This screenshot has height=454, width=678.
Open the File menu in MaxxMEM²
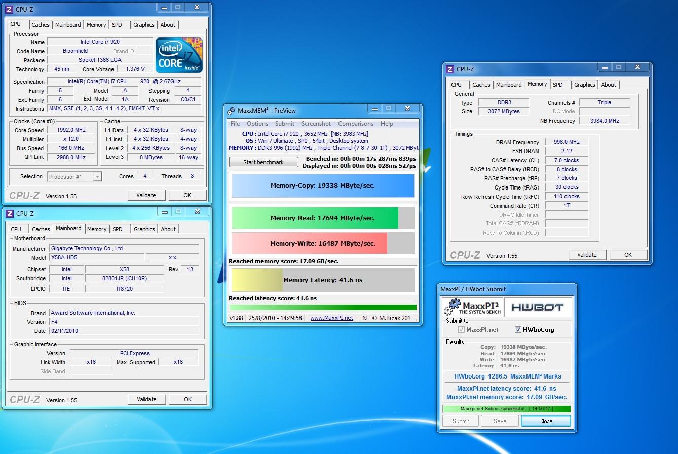(x=235, y=124)
